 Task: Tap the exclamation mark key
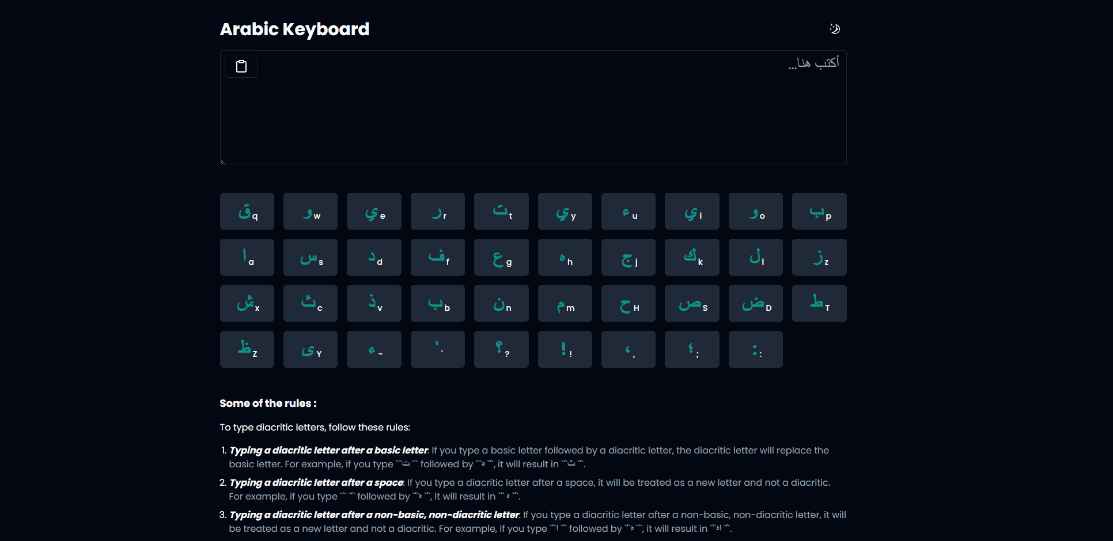point(565,349)
